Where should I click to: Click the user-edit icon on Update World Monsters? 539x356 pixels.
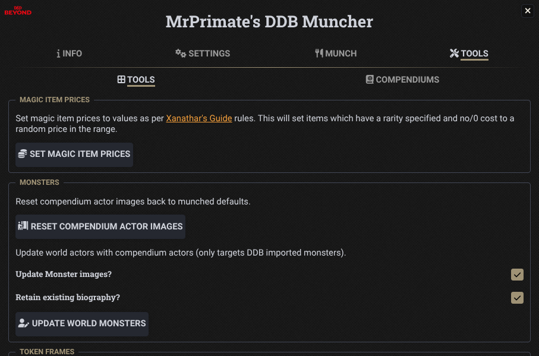pos(23,323)
